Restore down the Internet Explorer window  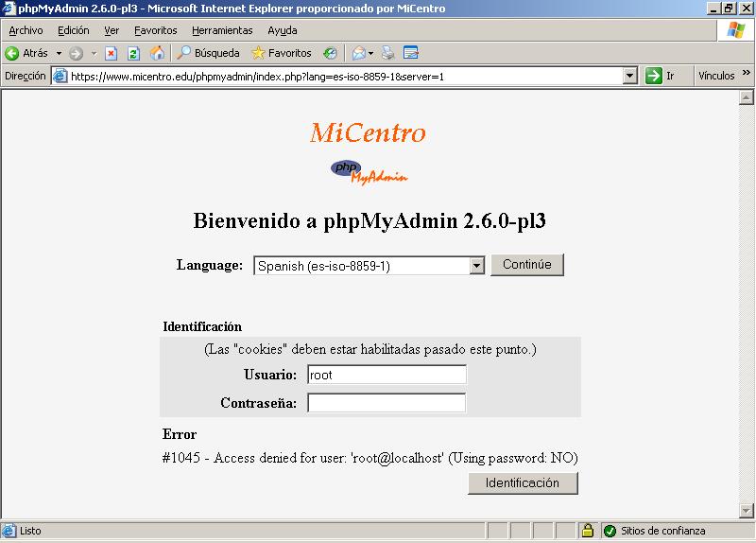click(729, 9)
